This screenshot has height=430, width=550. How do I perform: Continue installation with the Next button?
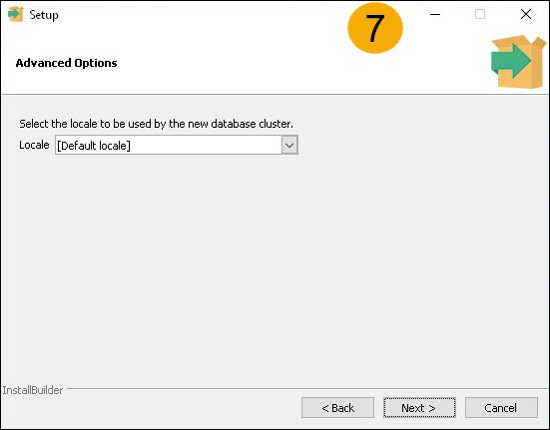(x=419, y=408)
